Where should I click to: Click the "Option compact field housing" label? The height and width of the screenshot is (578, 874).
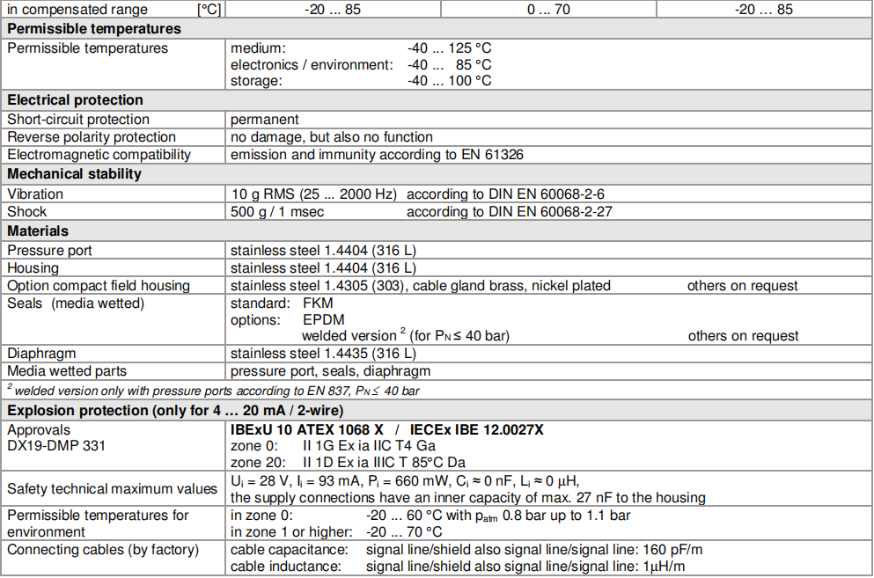click(x=99, y=286)
